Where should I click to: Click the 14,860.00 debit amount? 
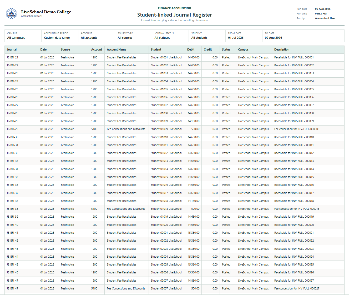[194, 281]
